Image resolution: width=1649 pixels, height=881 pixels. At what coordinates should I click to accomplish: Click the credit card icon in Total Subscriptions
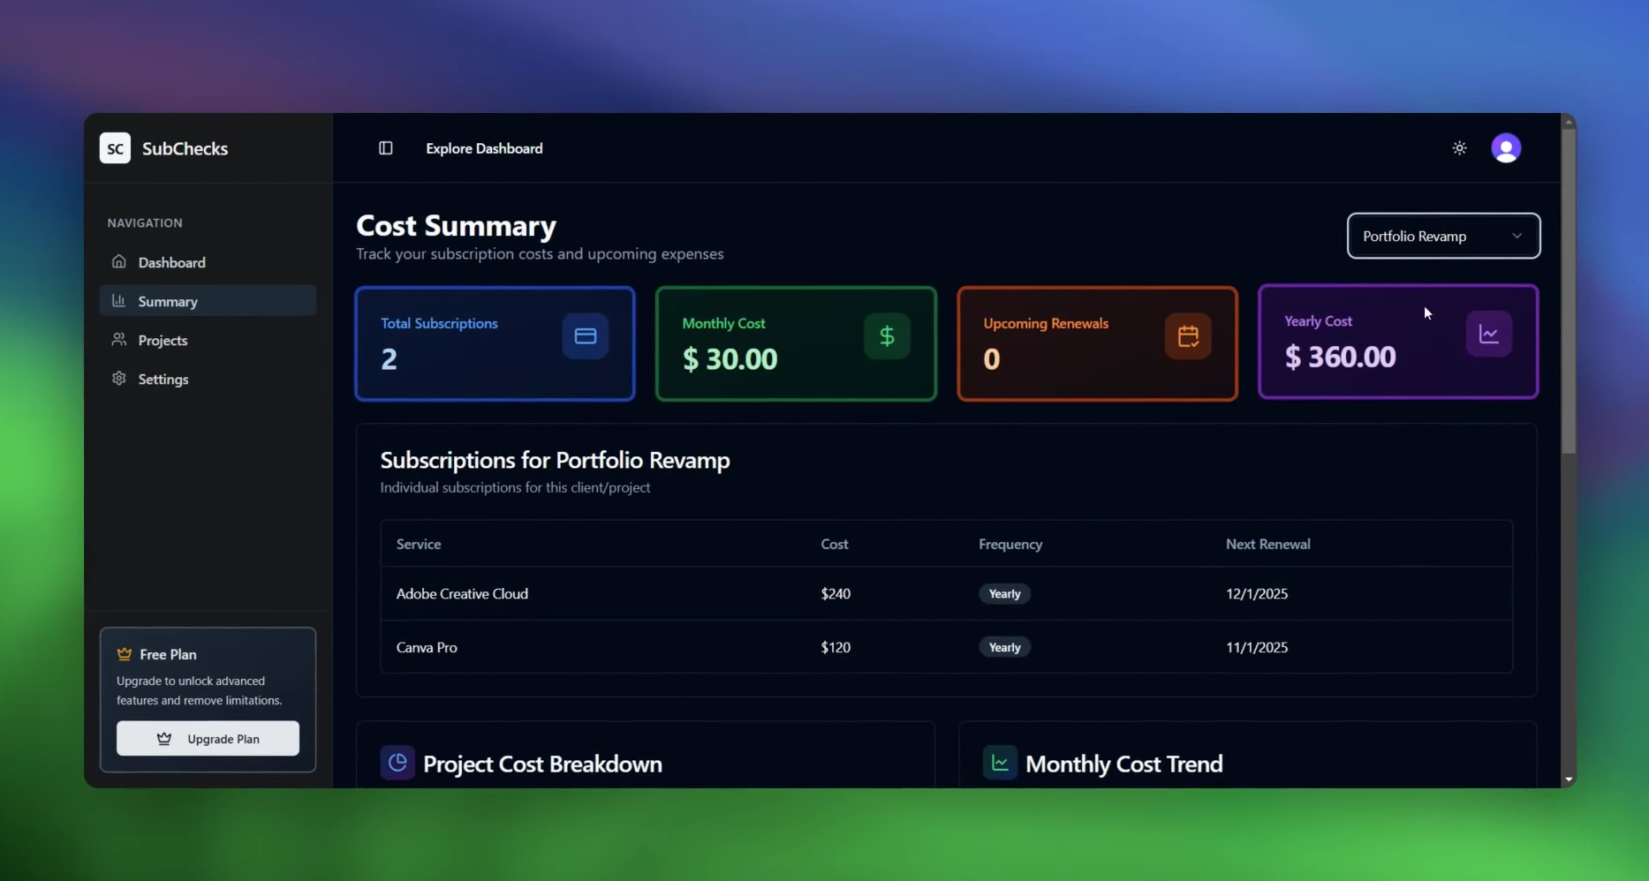(x=586, y=336)
